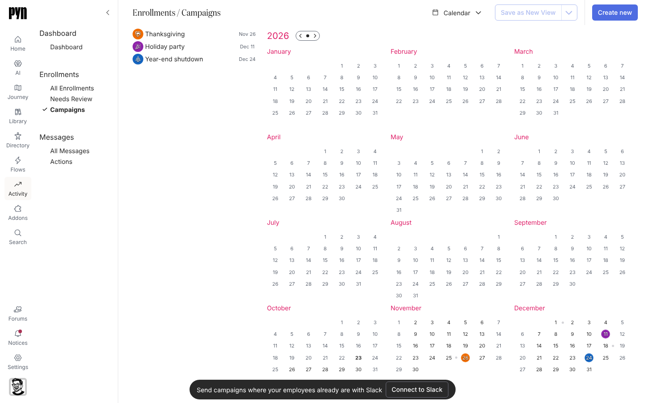The image size is (645, 403).
Task: Go to previous year in calendar
Action: (301, 36)
